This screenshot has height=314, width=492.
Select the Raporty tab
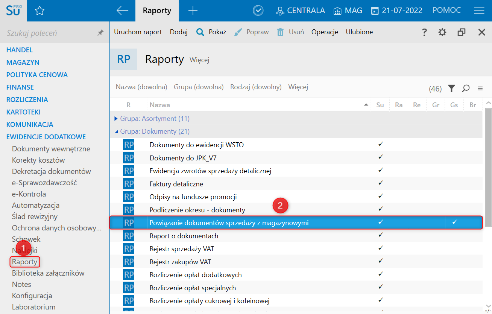(x=157, y=11)
